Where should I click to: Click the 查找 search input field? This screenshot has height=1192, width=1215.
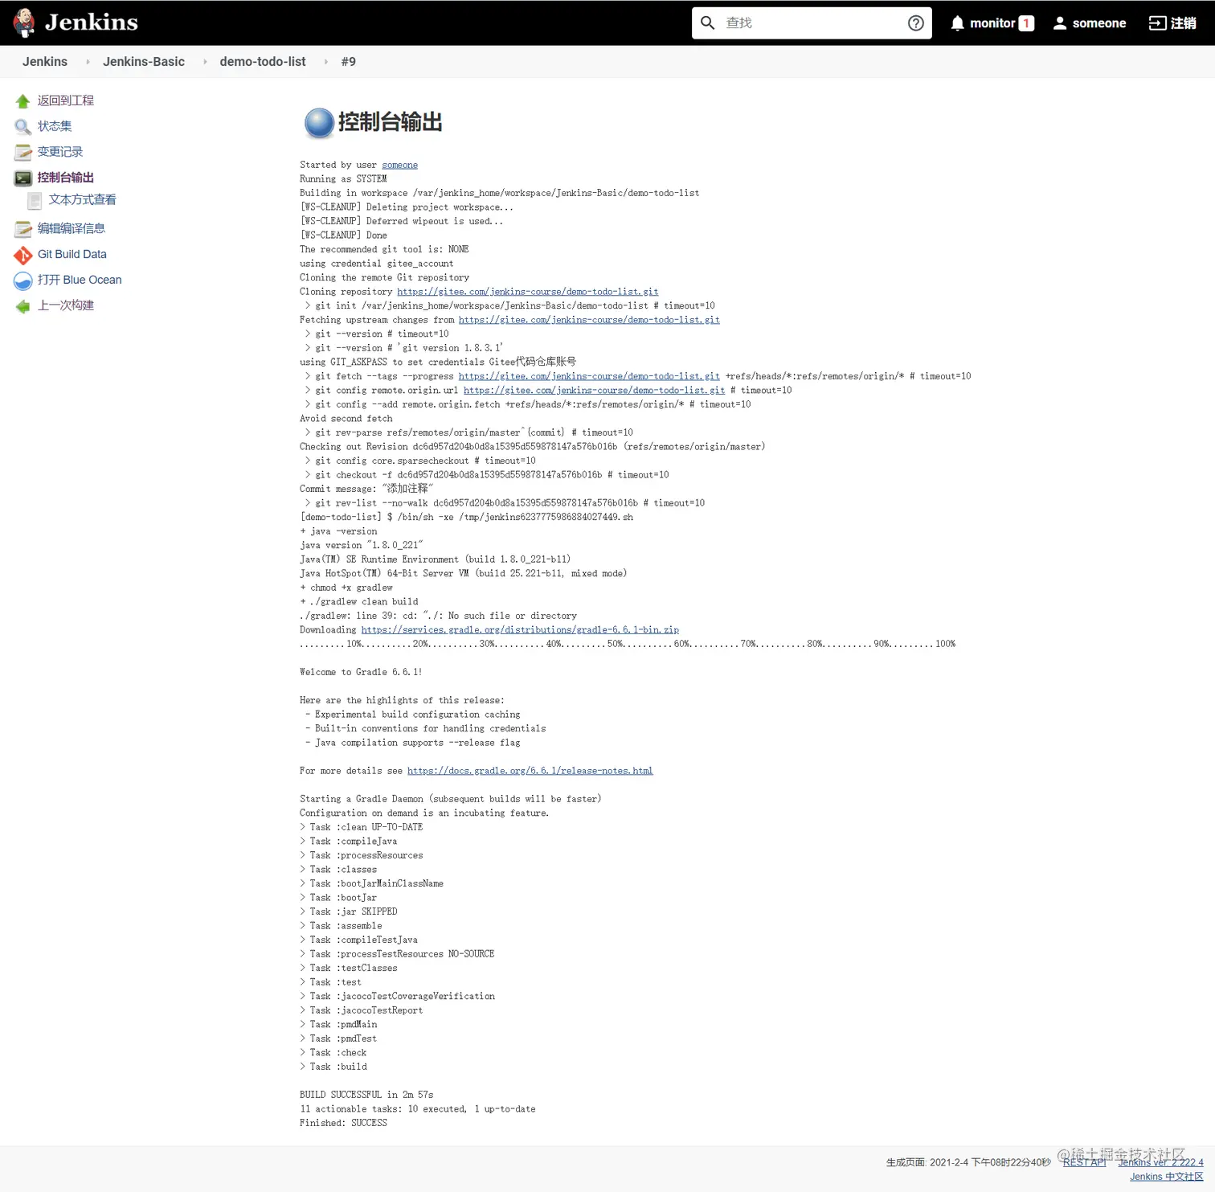812,23
